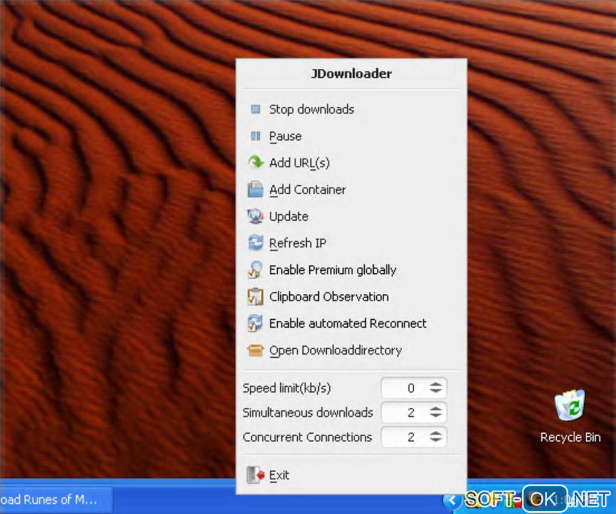Choose Add Container menu text
The image size is (616, 514).
click(x=307, y=190)
